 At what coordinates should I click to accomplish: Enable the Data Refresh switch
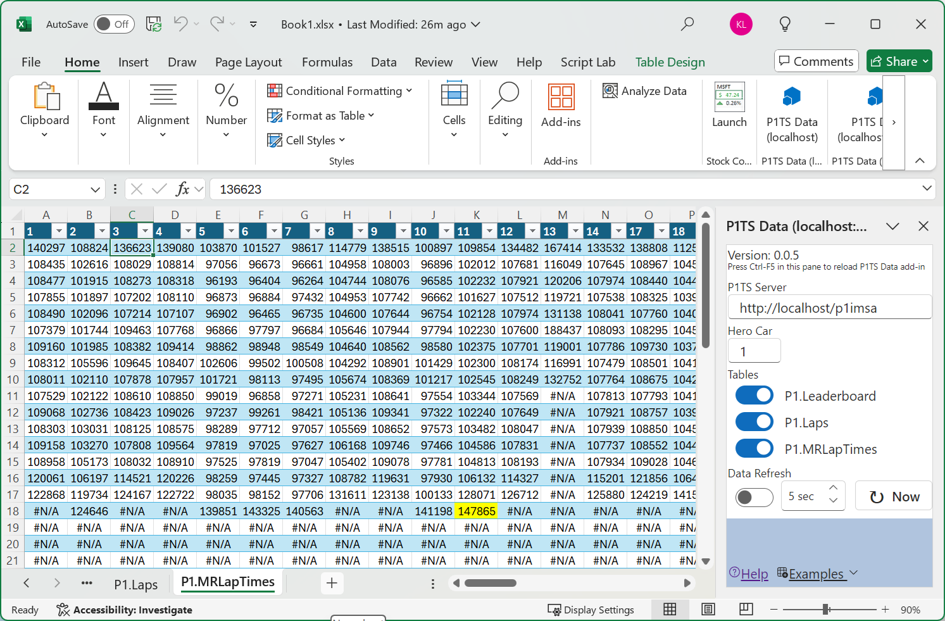[754, 497]
